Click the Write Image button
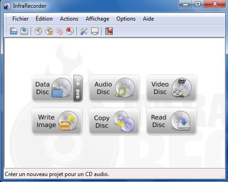The image size is (228, 182). click(x=57, y=121)
